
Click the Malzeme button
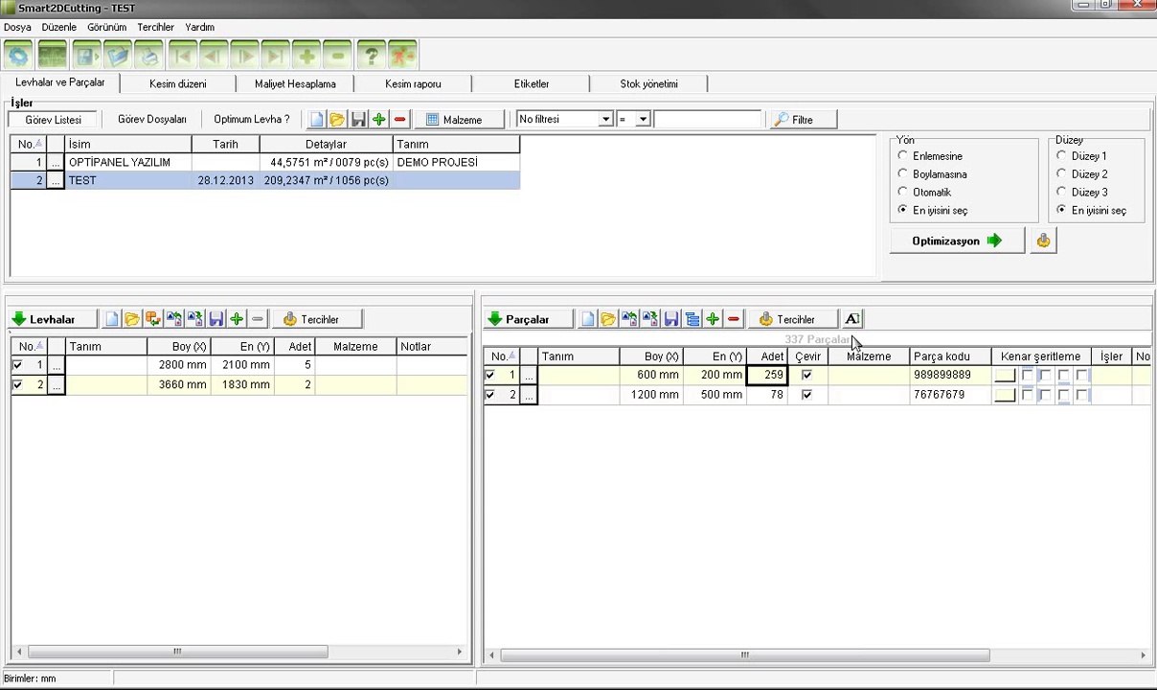coord(462,120)
